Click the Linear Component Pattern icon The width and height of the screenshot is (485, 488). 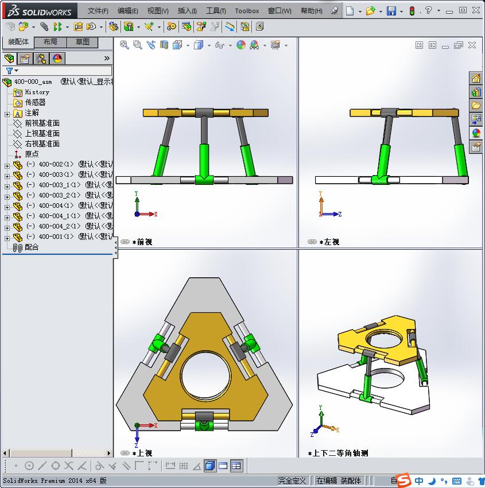tap(57, 27)
